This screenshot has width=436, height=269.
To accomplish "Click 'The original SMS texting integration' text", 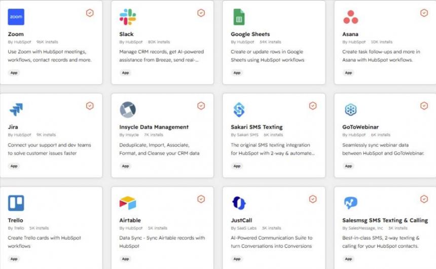I will (x=273, y=149).
